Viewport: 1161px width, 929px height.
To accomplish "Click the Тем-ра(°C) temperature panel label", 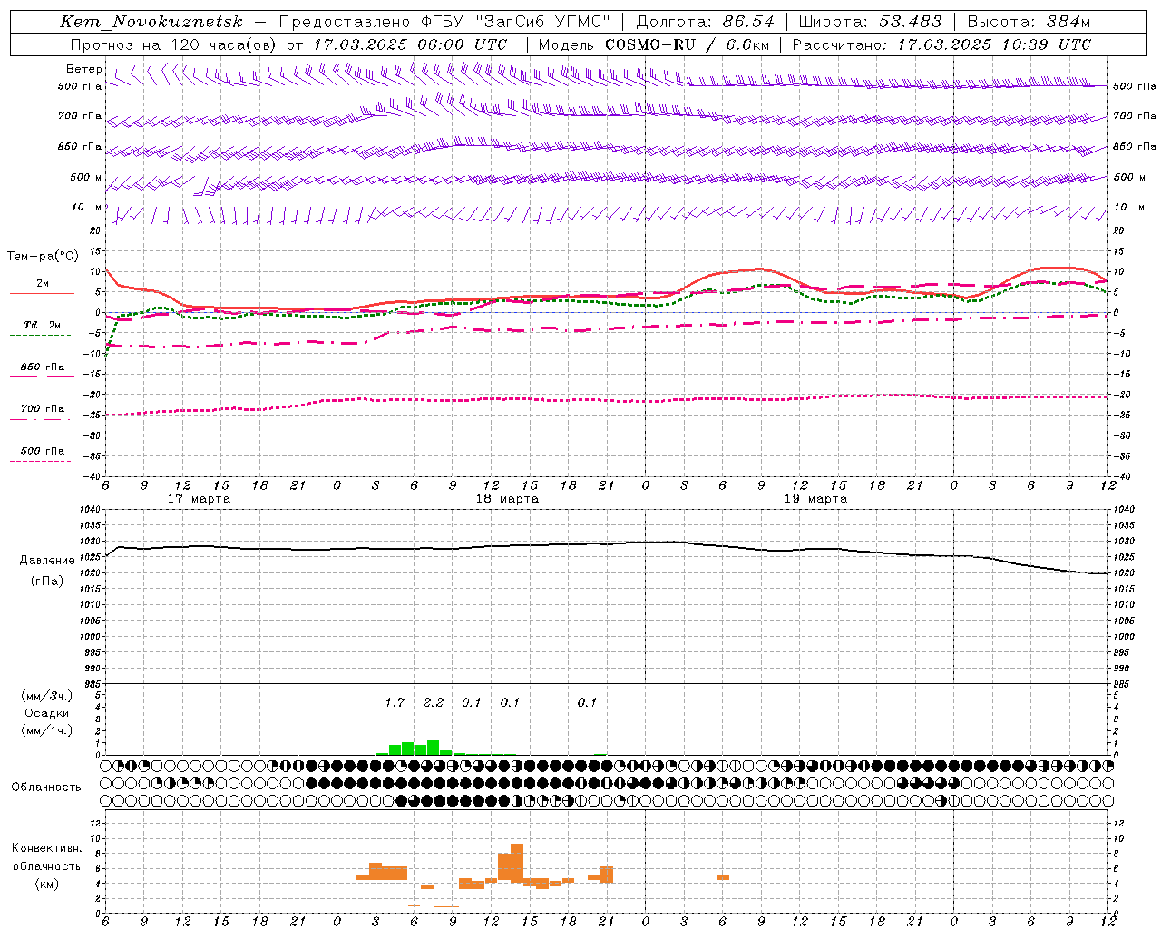I will [x=42, y=257].
